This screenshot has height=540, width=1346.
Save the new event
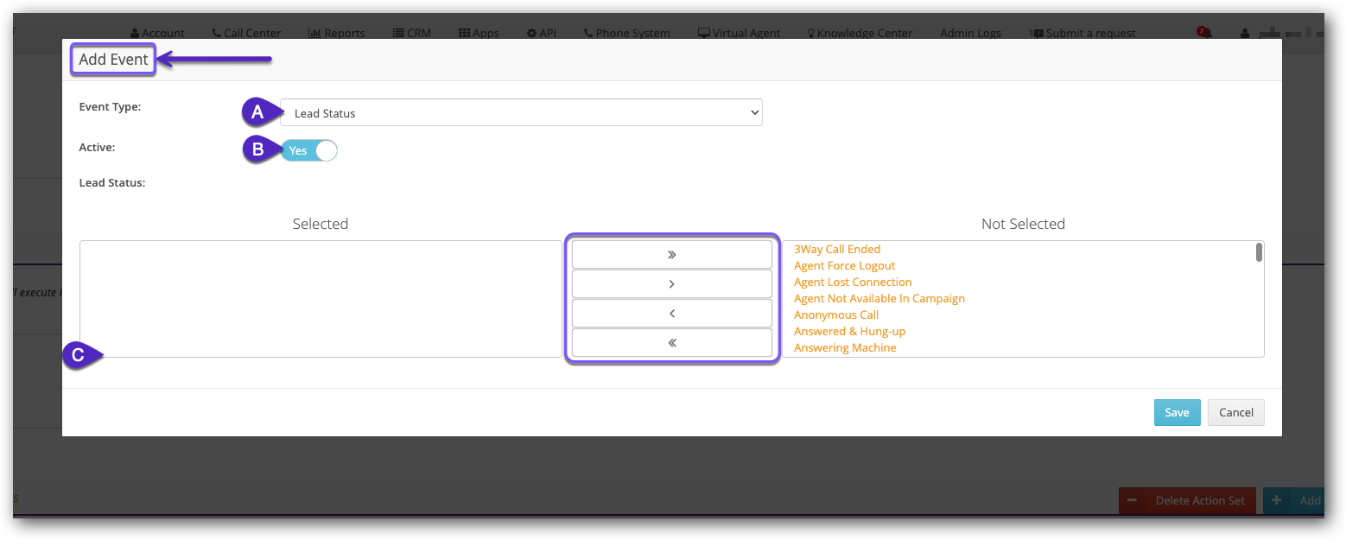1177,412
